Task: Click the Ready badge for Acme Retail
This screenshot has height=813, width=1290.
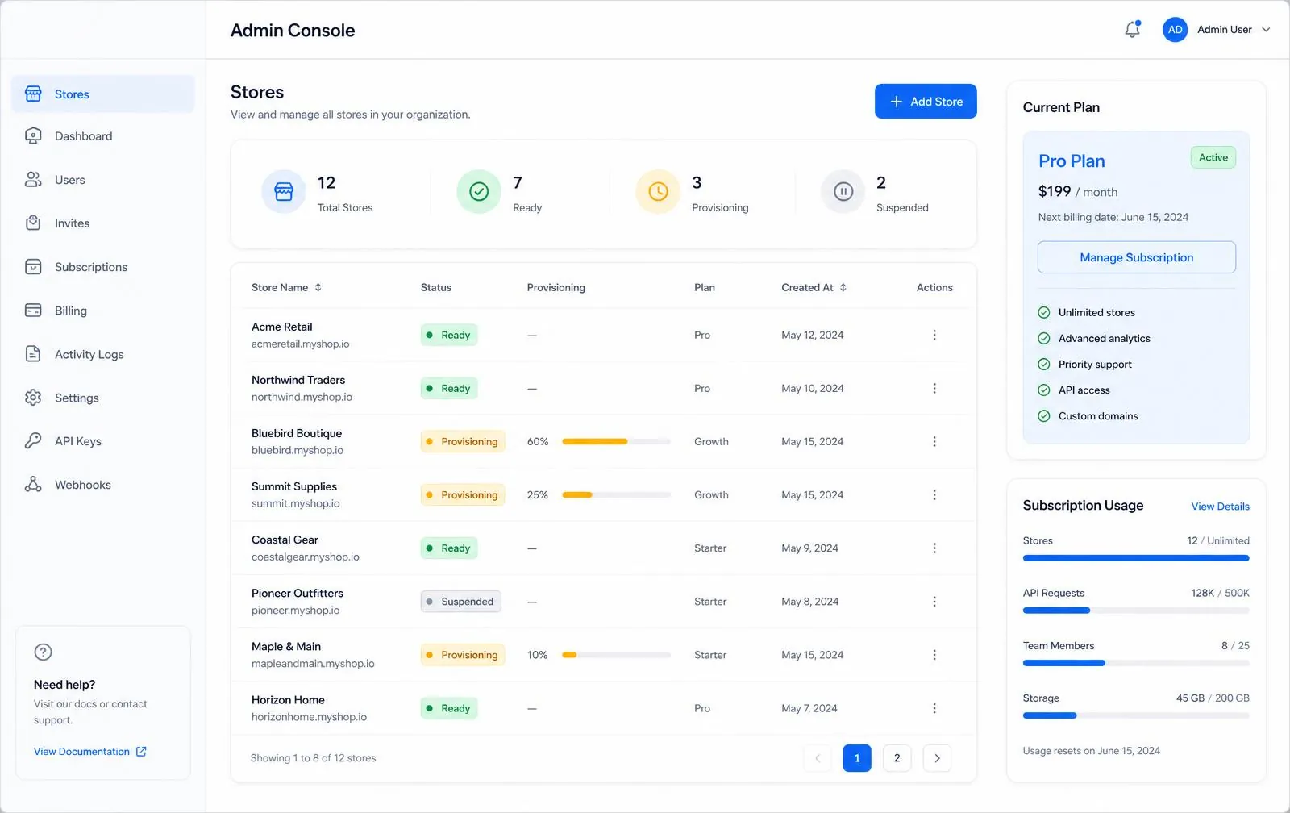Action: (449, 335)
